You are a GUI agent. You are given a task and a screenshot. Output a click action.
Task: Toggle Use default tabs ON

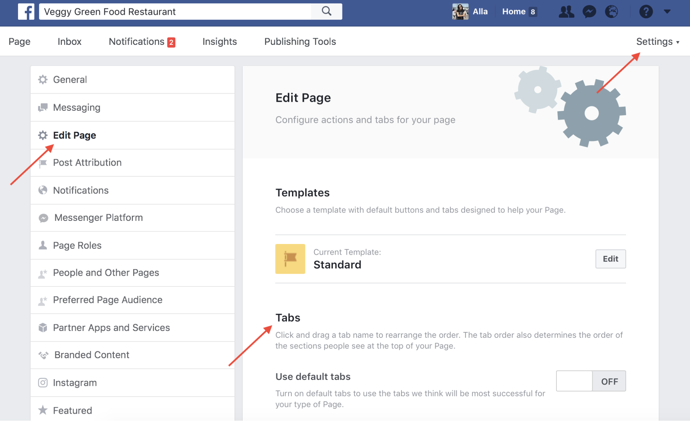pos(590,380)
